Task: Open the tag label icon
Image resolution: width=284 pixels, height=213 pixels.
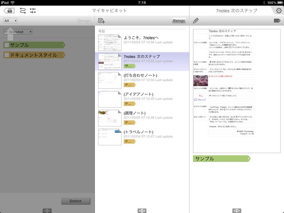Action: point(277,20)
